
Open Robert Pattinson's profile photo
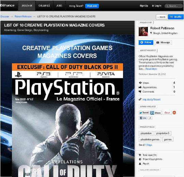143,31
